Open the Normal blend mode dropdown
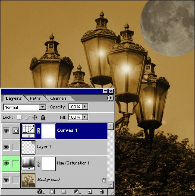This screenshot has height=196, width=195. point(25,107)
